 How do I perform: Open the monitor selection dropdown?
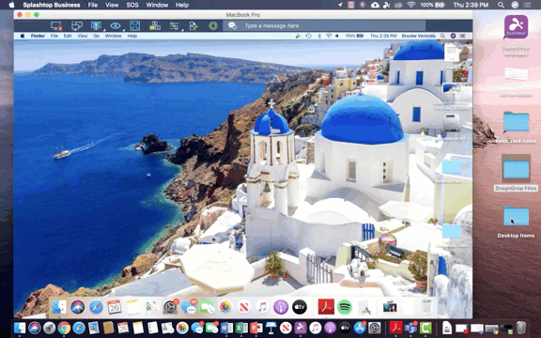[x=96, y=26]
